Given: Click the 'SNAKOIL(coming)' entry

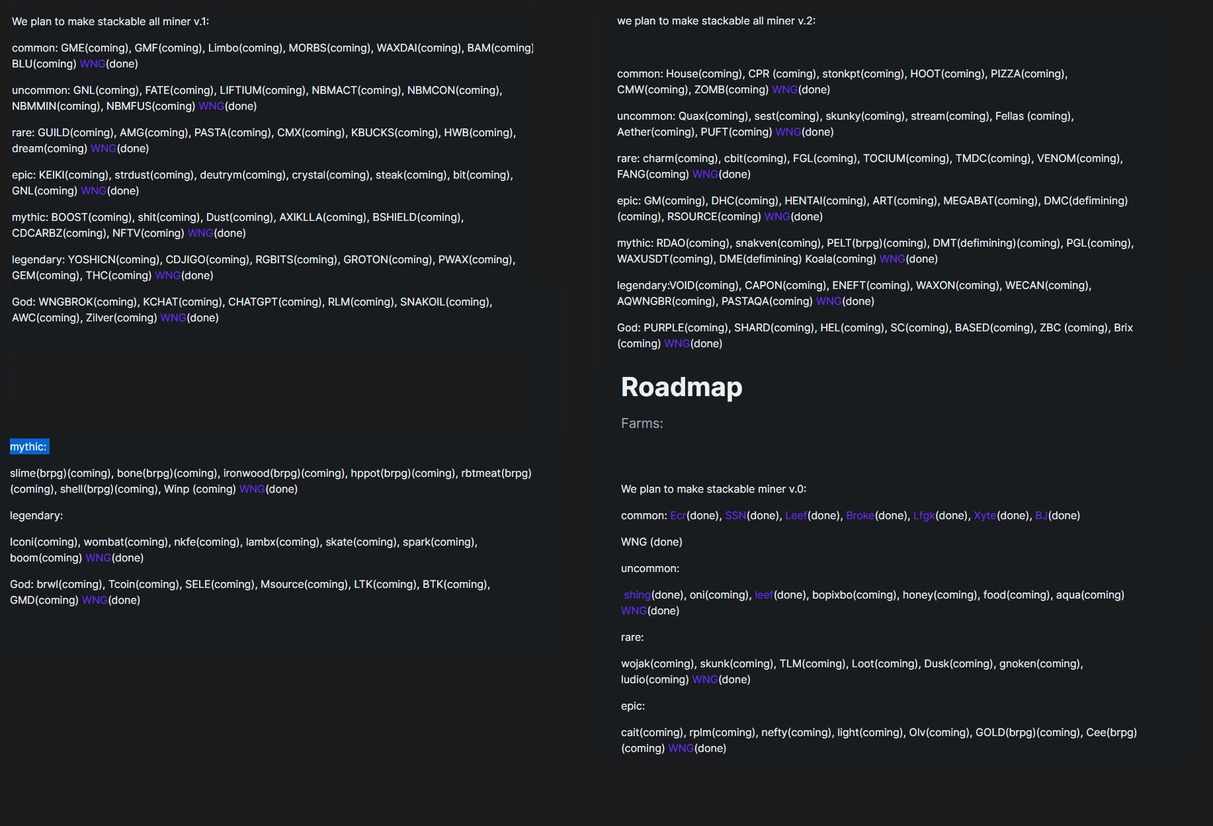Looking at the screenshot, I should 445,302.
